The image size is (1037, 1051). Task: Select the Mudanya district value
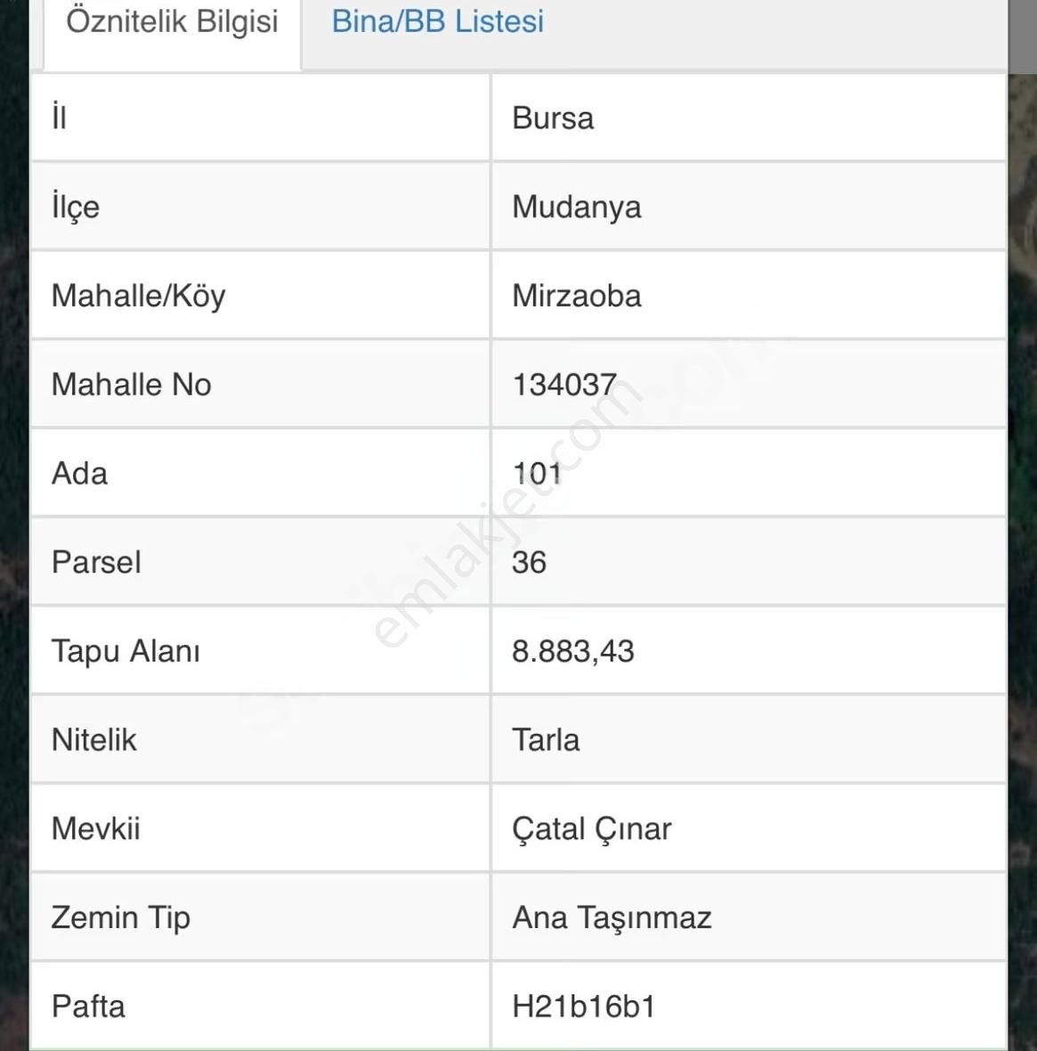pos(576,207)
